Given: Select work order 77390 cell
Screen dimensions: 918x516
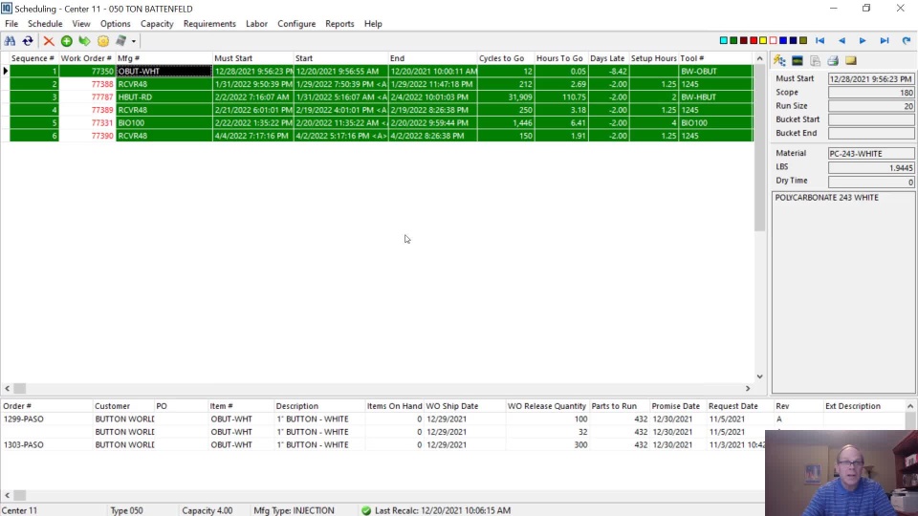Looking at the screenshot, I should coord(87,136).
